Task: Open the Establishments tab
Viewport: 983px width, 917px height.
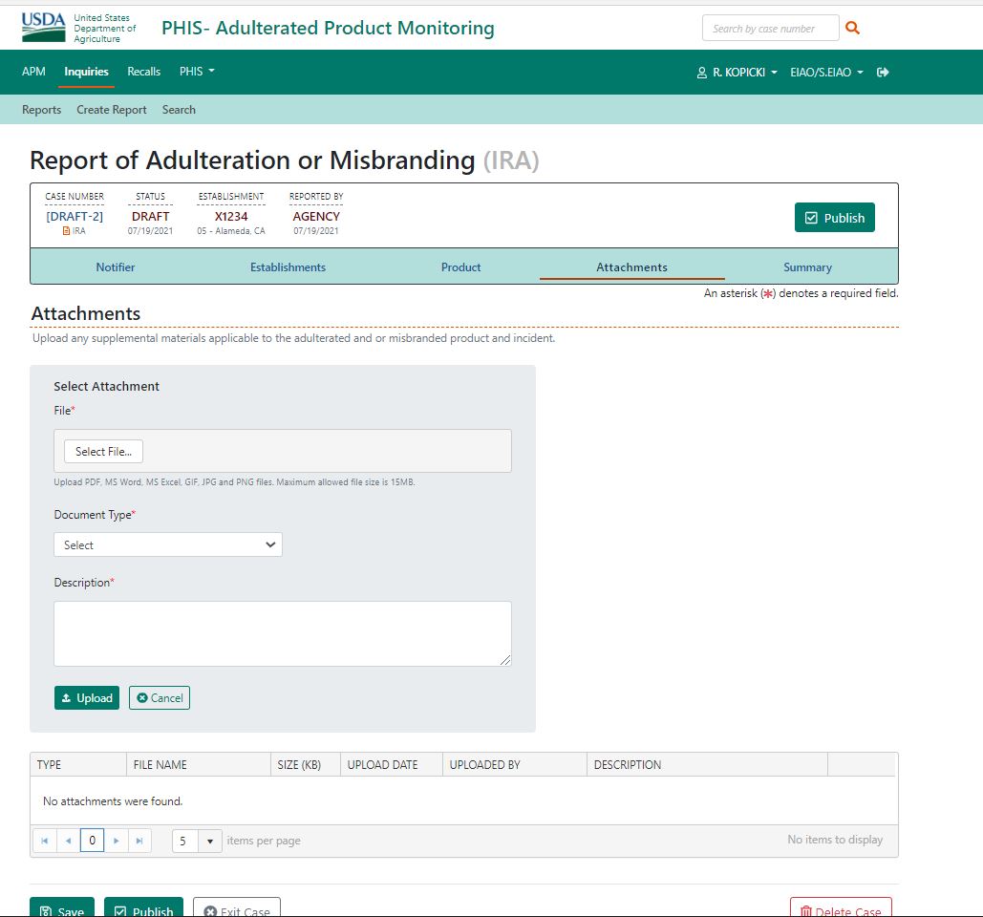Action: coord(288,267)
